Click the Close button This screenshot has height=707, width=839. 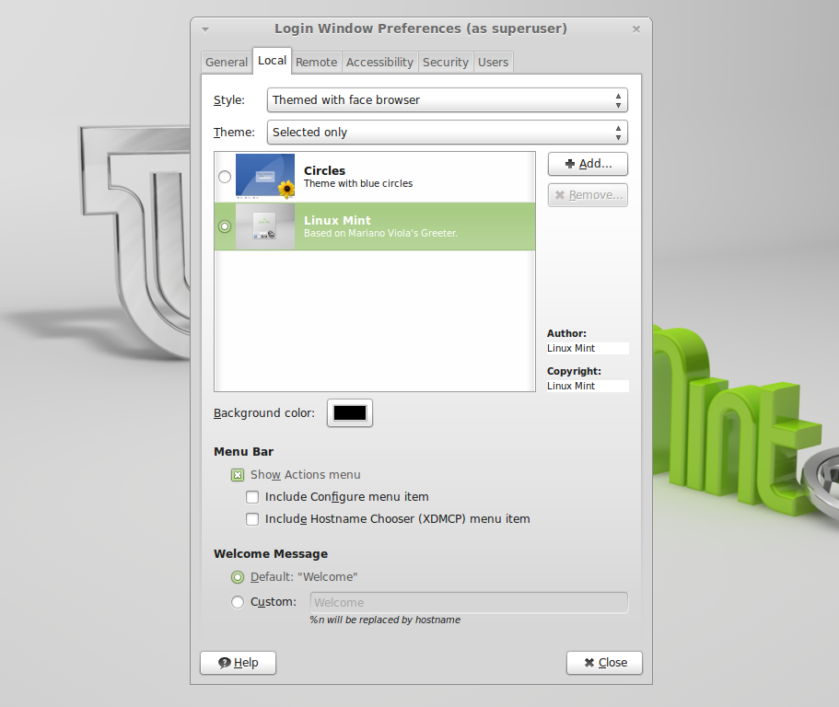point(605,663)
